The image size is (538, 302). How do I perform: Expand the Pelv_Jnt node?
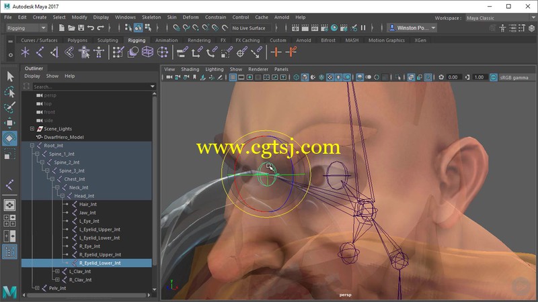click(x=37, y=289)
